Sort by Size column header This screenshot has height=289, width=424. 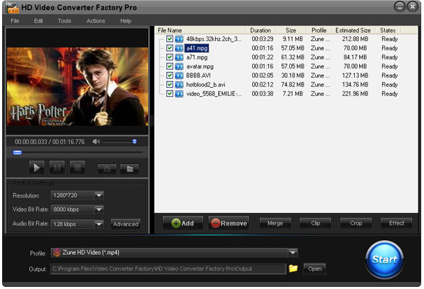coord(291,30)
